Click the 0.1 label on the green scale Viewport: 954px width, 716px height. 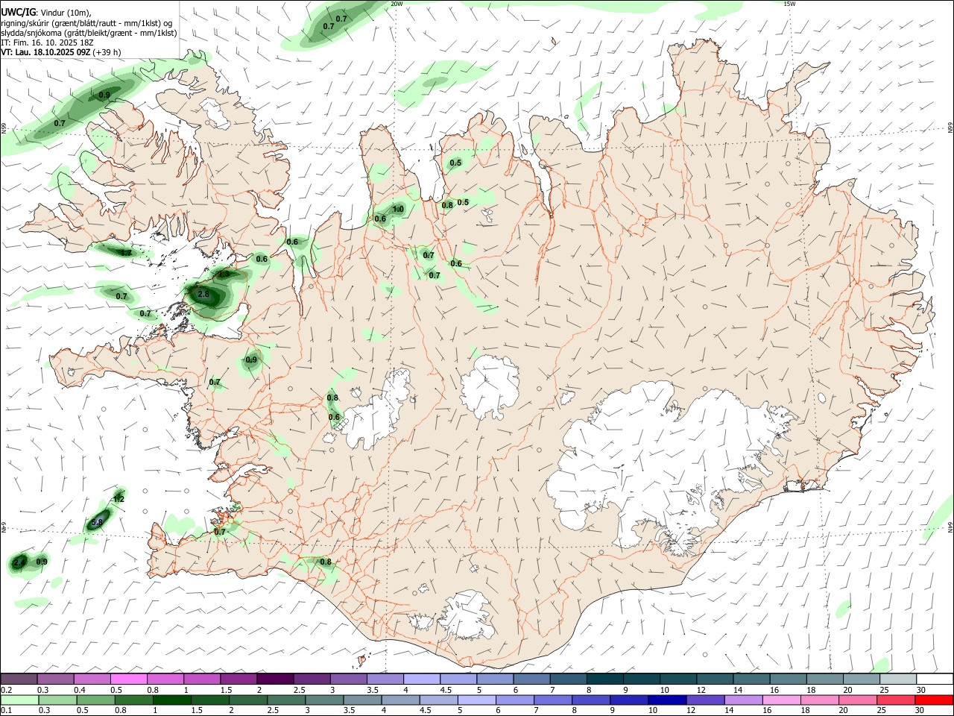pyautogui.click(x=6, y=711)
